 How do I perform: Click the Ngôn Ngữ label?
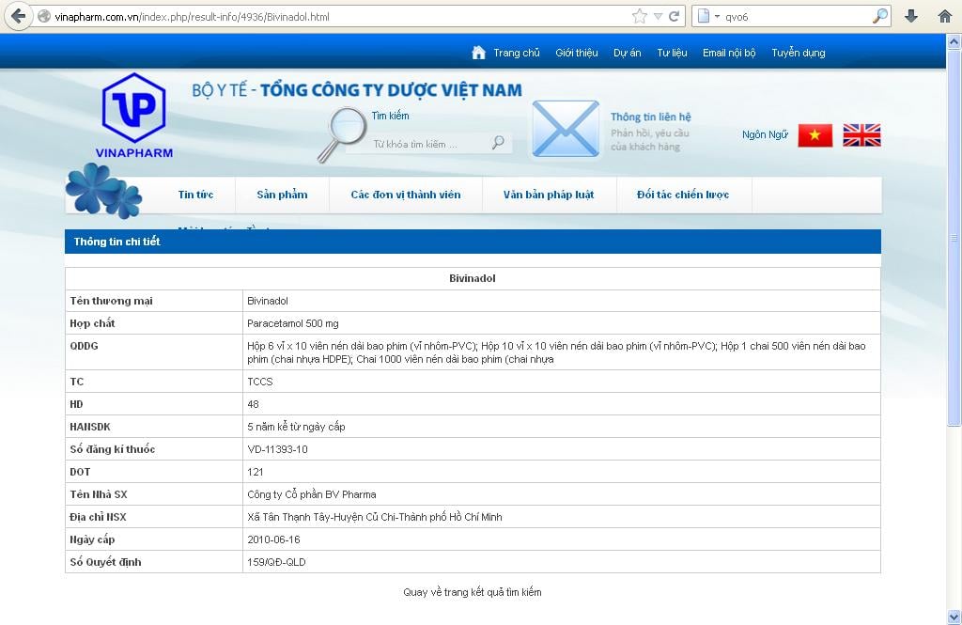coord(765,134)
